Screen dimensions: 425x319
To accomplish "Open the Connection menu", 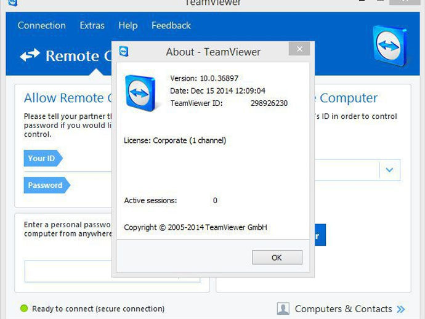I will click(x=41, y=25).
